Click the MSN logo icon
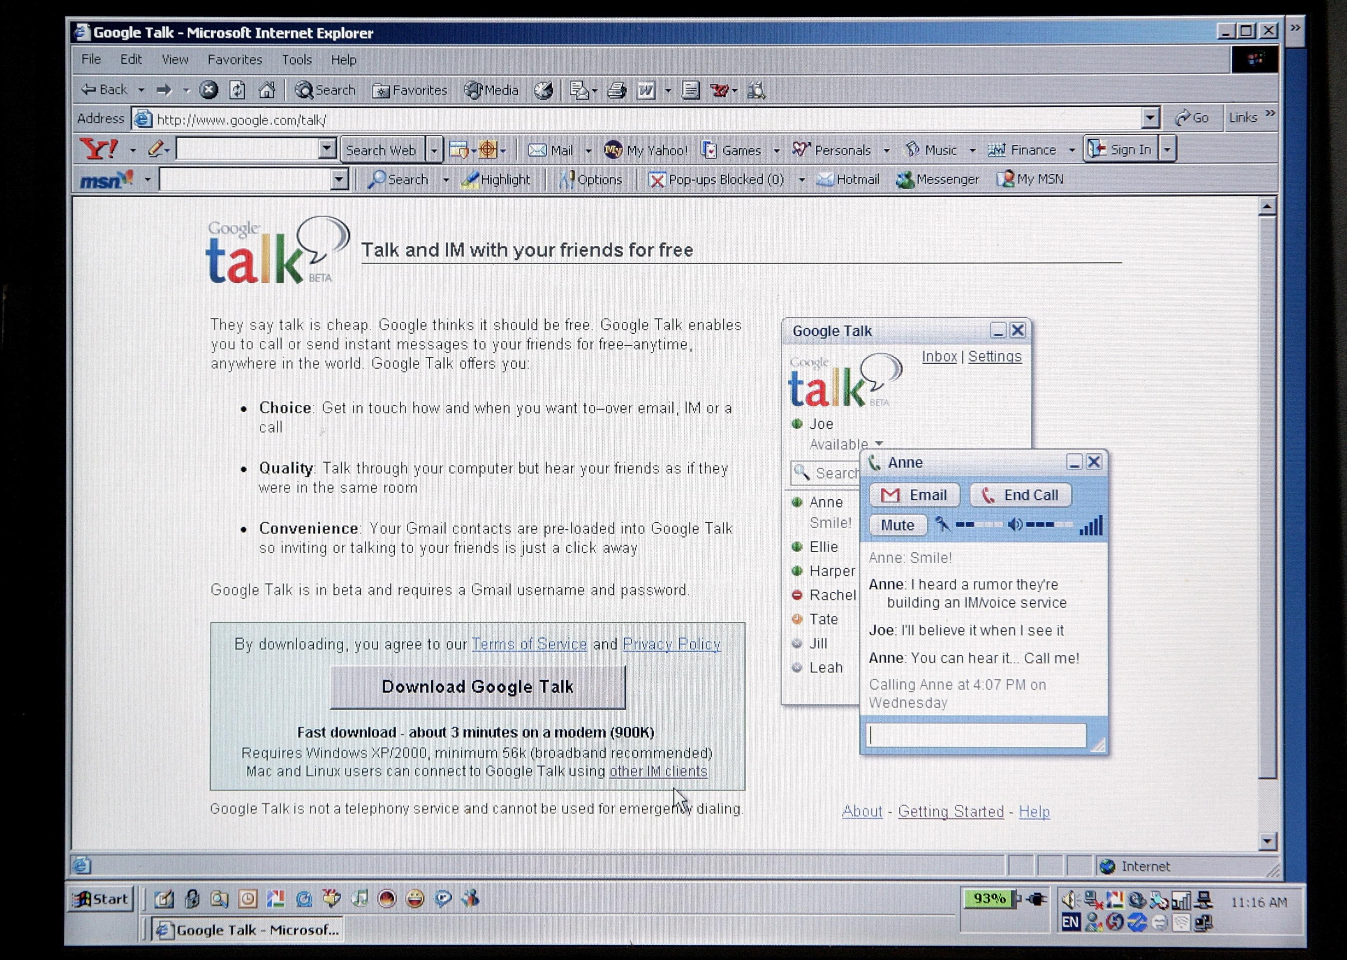Screen dimensions: 1347x960 click(x=106, y=179)
